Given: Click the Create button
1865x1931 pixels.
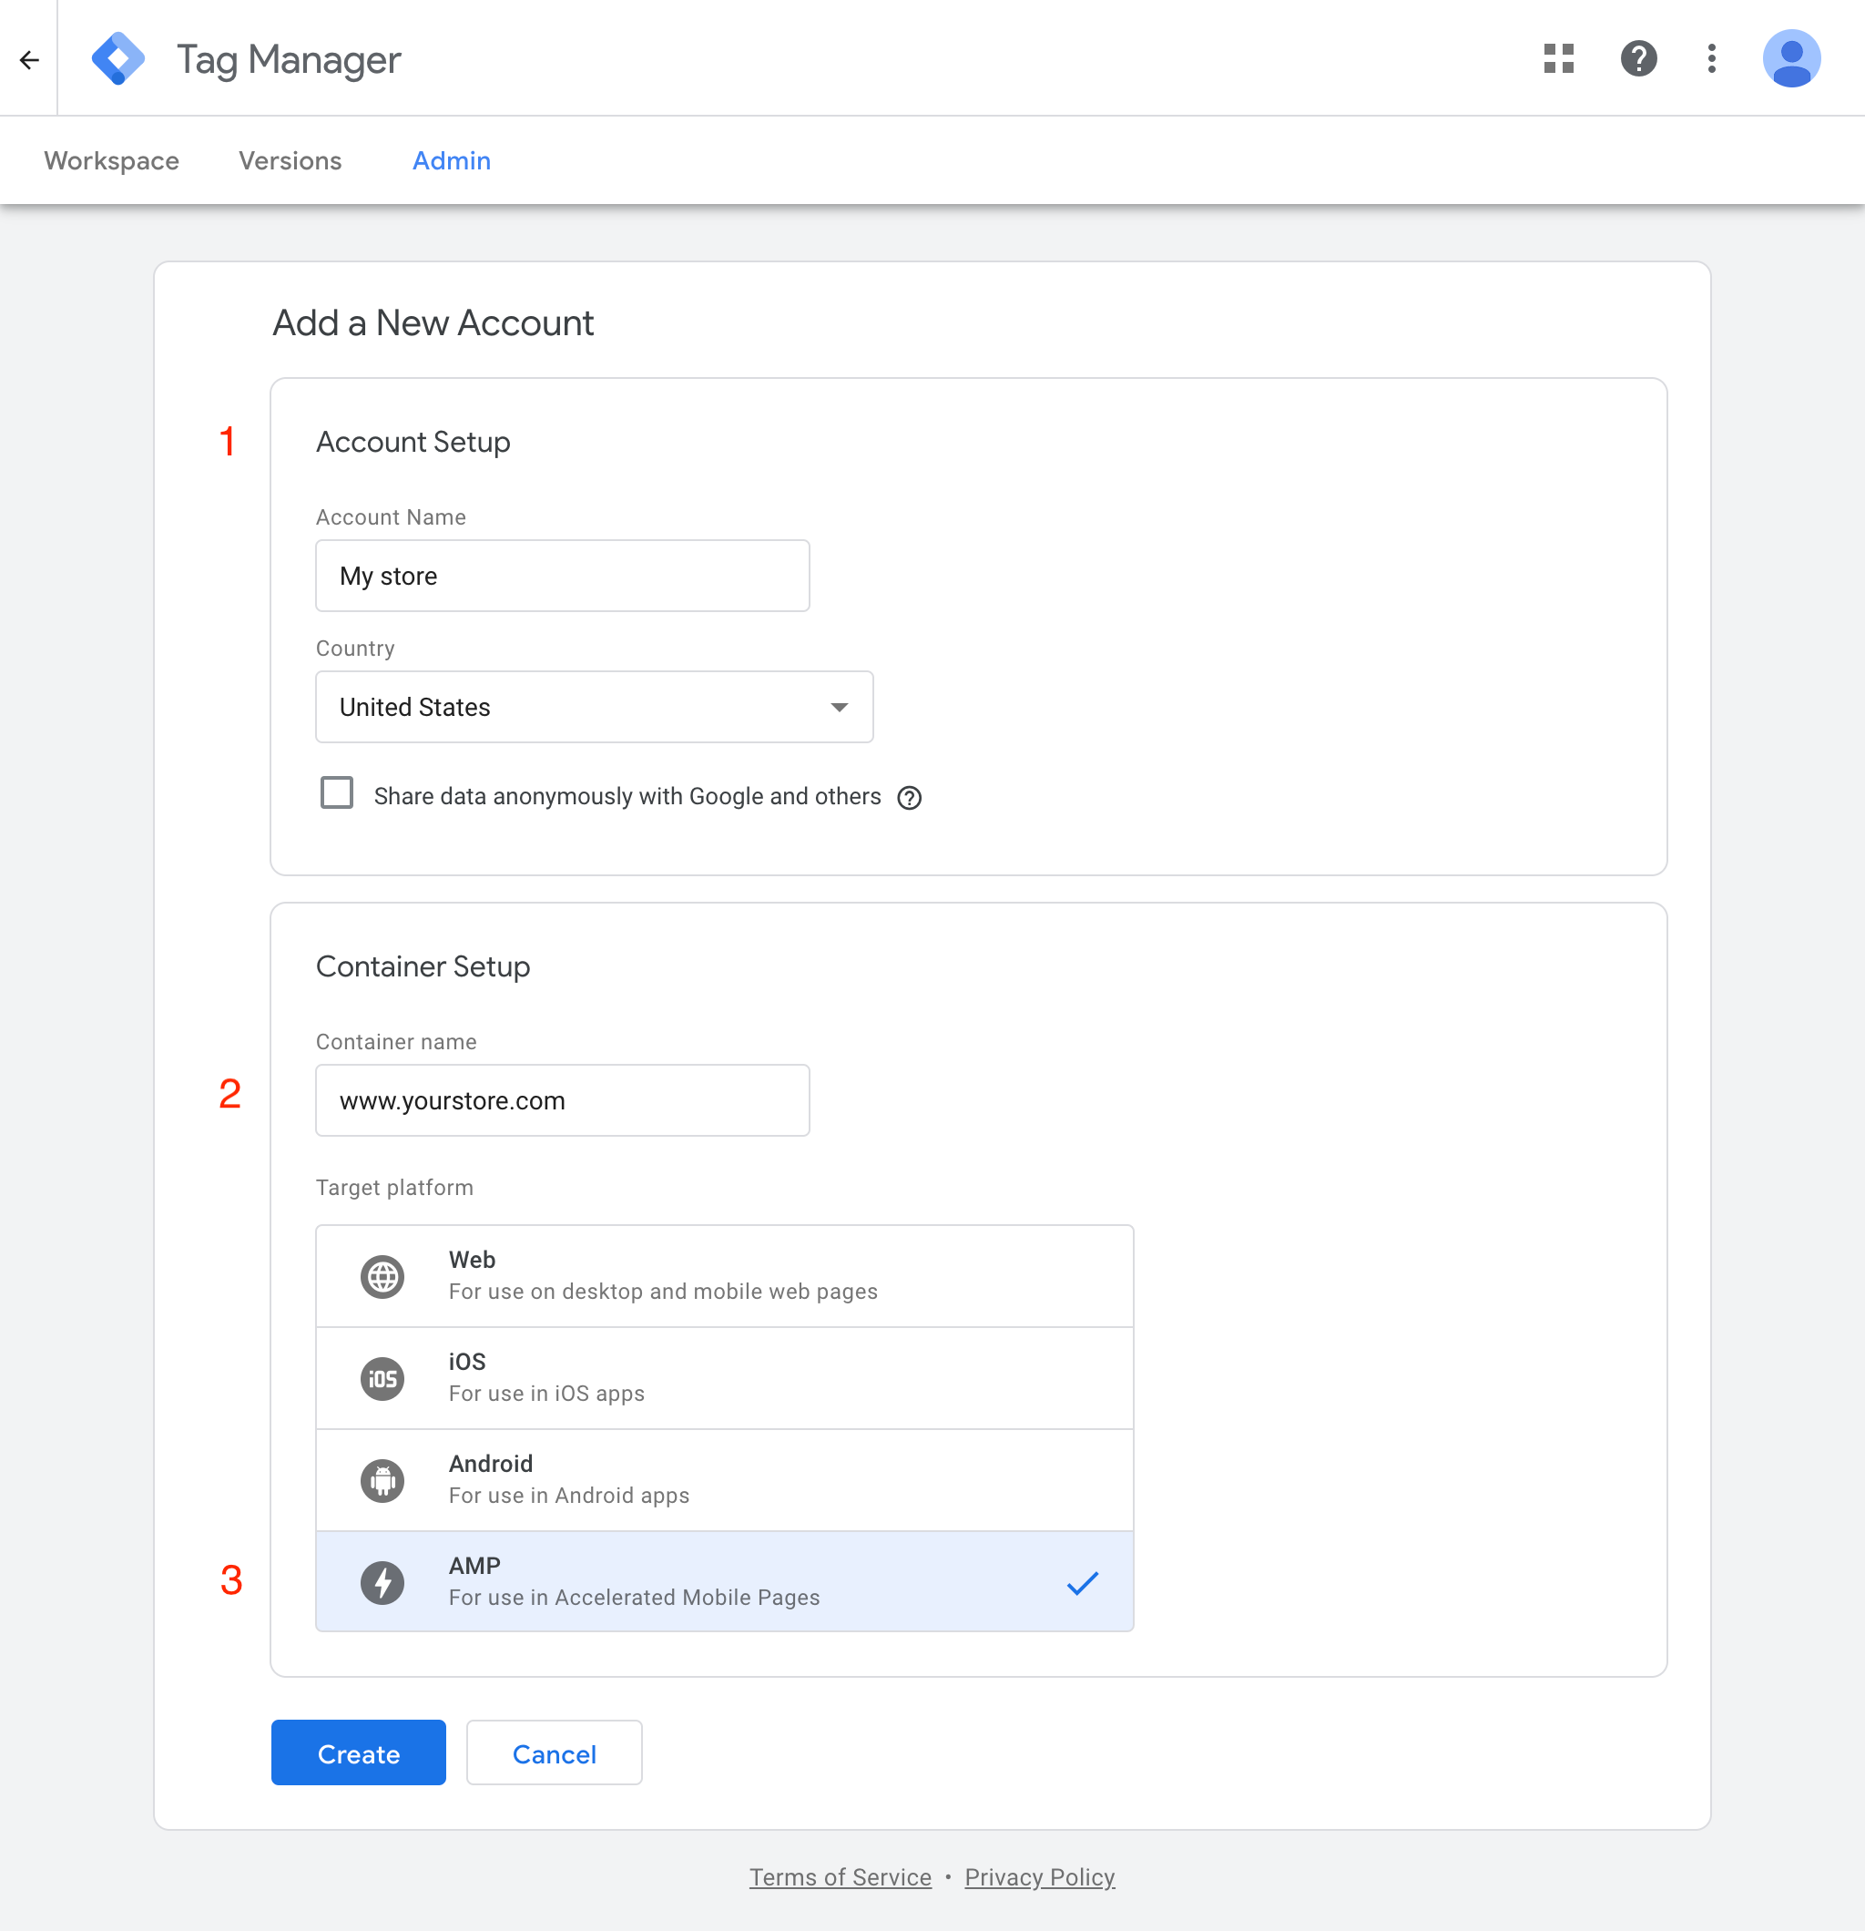Looking at the screenshot, I should tap(359, 1752).
